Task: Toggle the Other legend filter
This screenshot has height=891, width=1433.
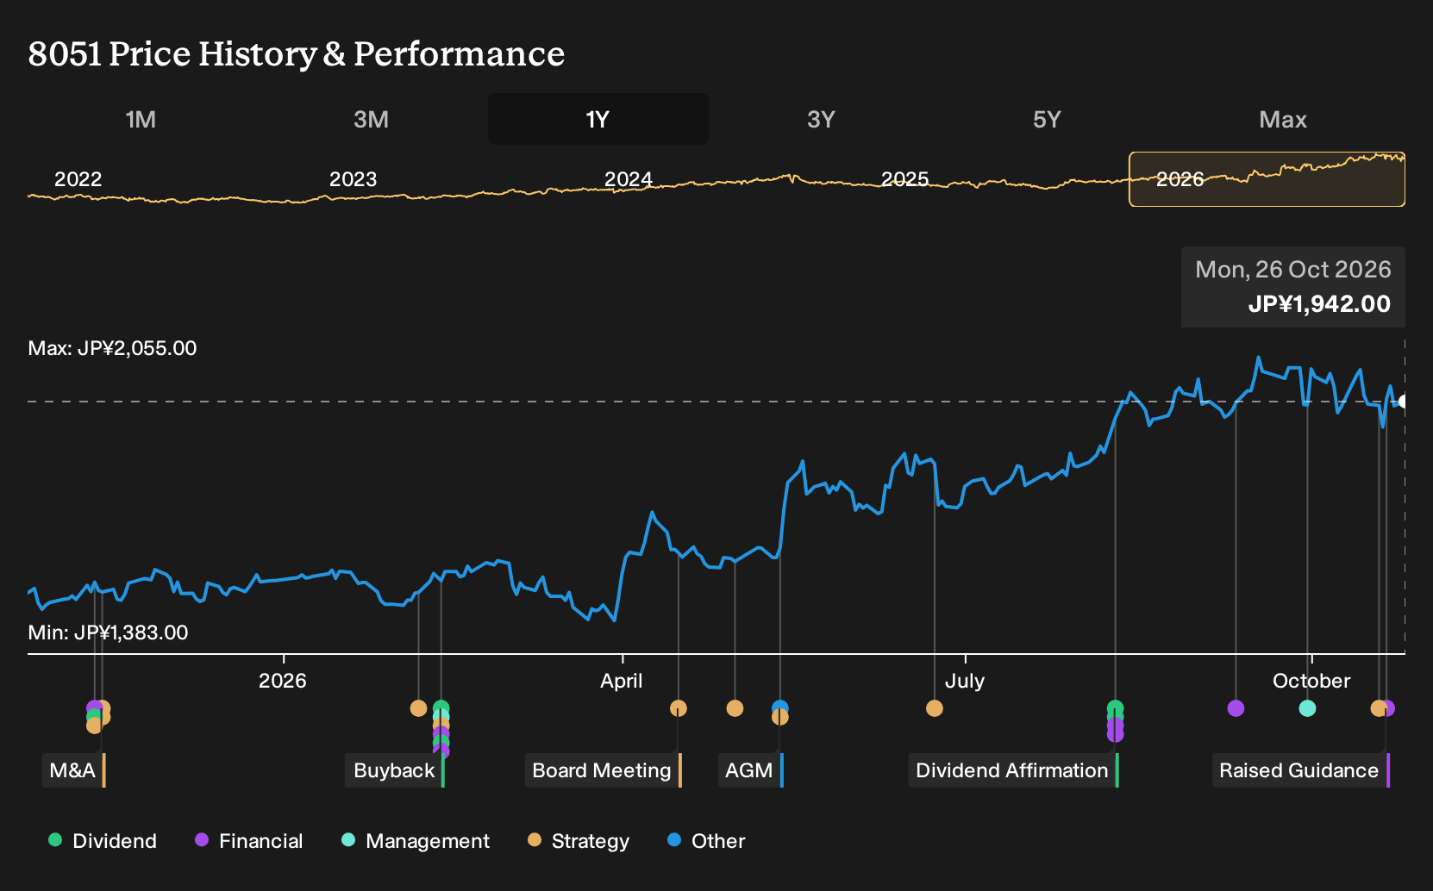Action: coord(706,841)
